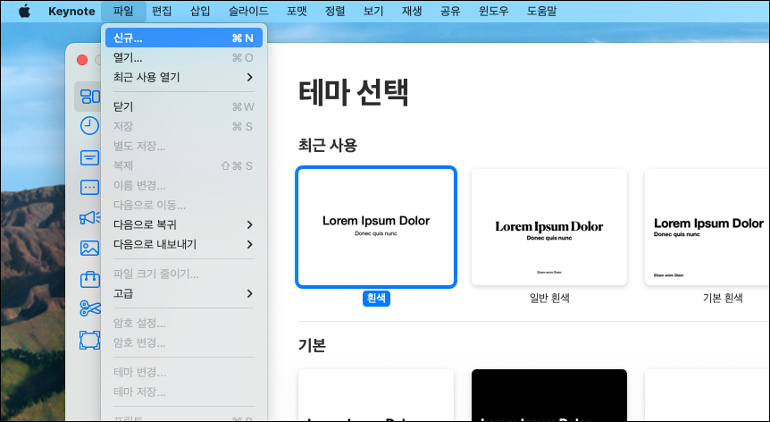
Task: Open the 슬라이드 menu
Action: tap(248, 11)
